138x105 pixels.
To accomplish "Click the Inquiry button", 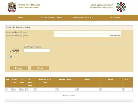I will (19, 68).
